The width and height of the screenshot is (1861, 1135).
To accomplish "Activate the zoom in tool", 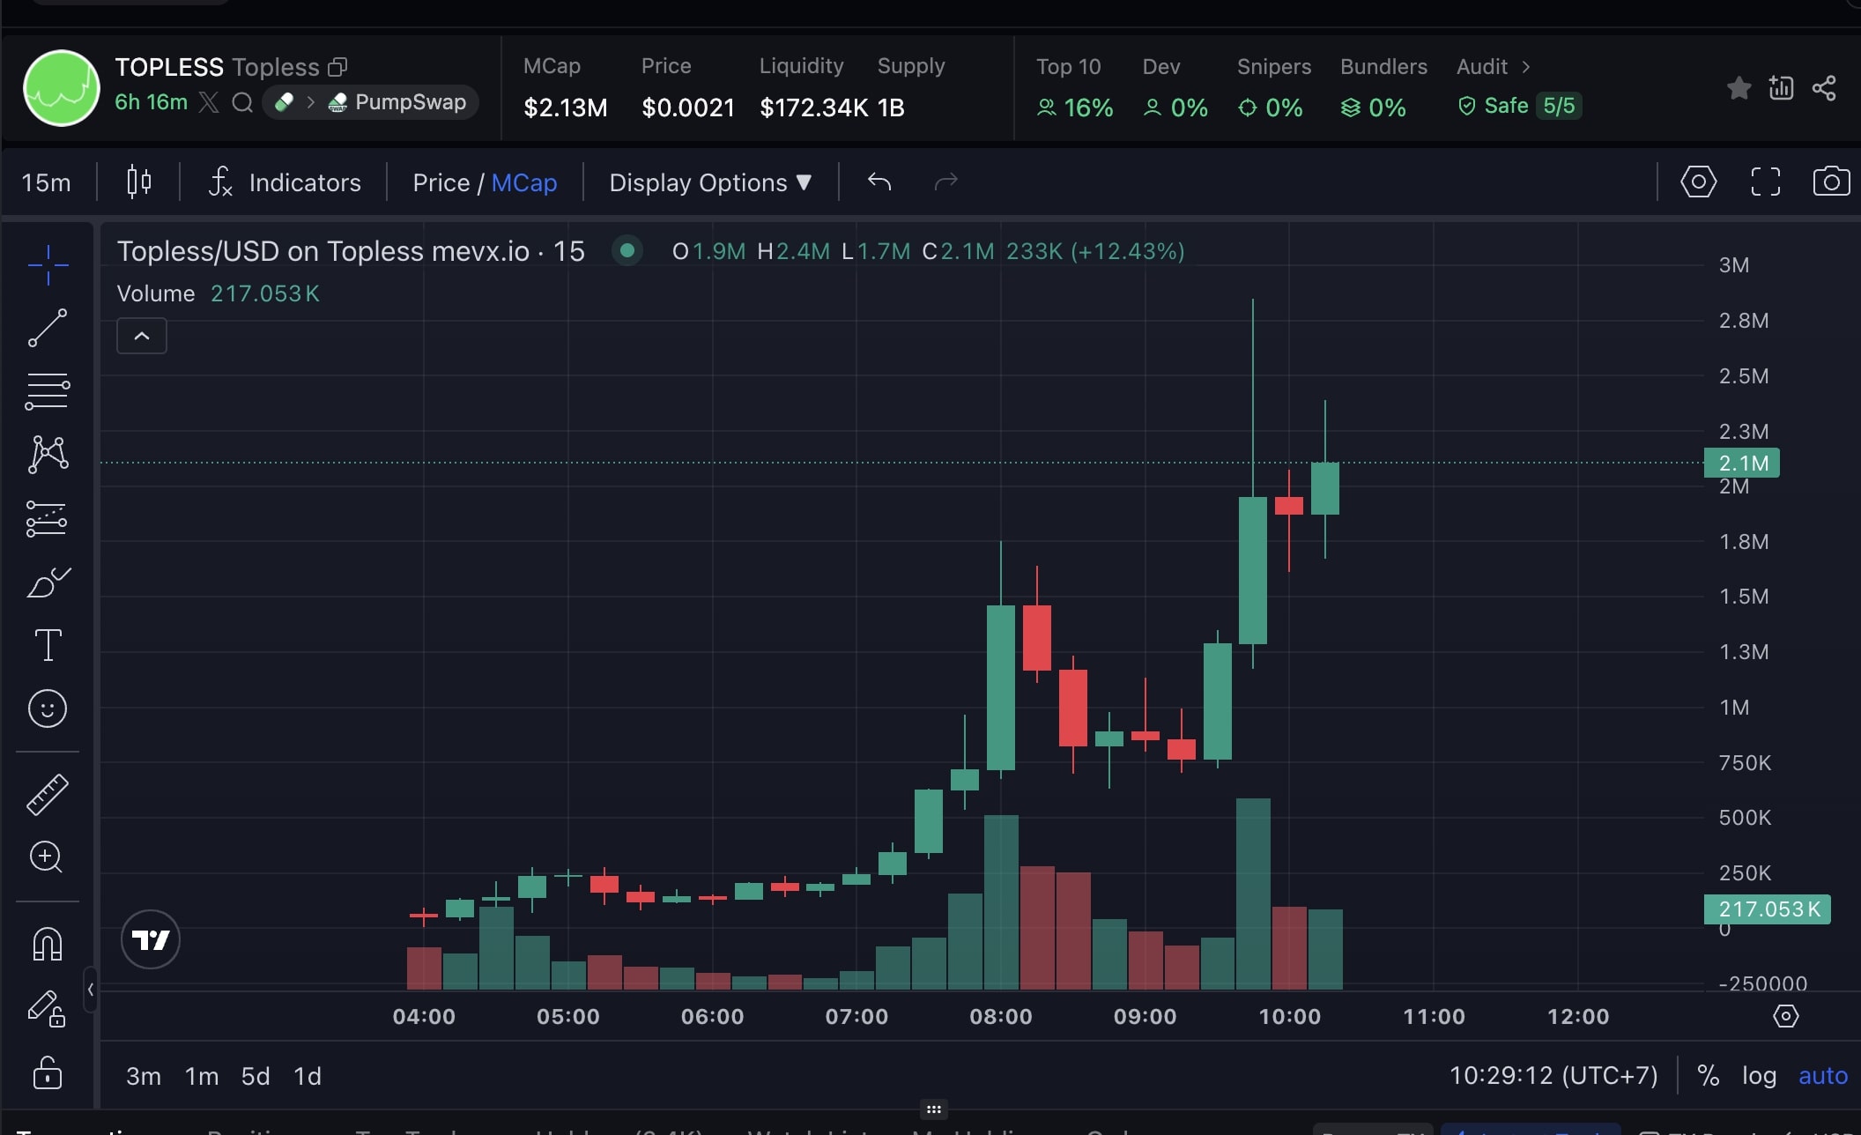I will tap(48, 857).
